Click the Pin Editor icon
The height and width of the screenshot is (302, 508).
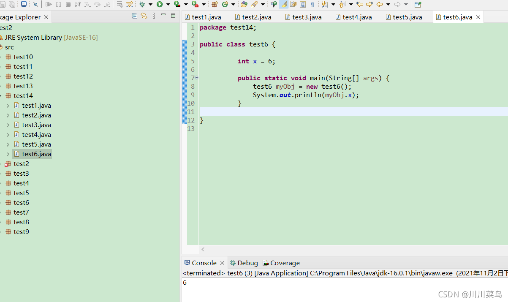tap(418, 4)
